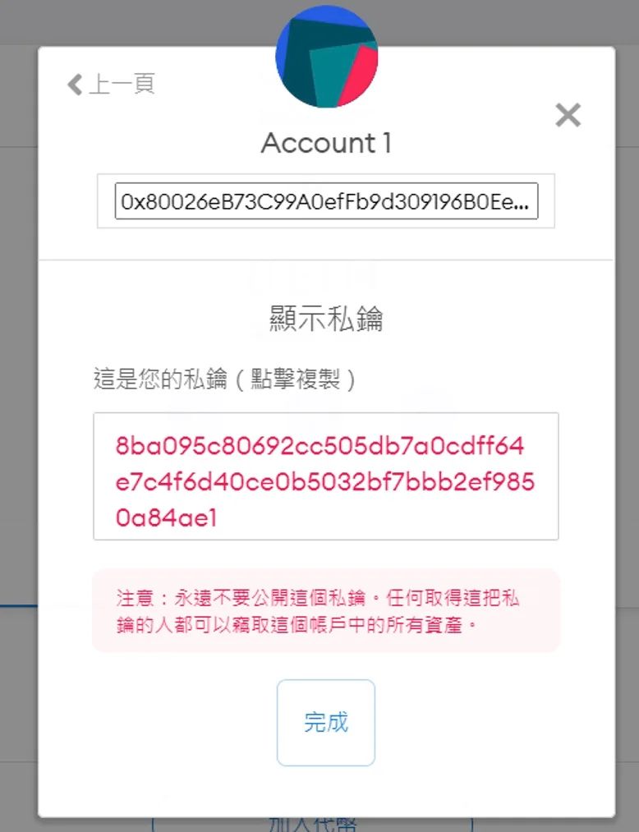Screen dimensions: 639x832
Task: Click the pink private key warning notice
Action: click(326, 611)
